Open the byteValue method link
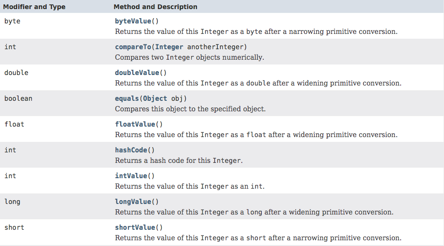This screenshot has width=444, height=246. click(x=134, y=21)
